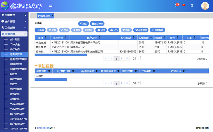Sort detail table by 客户PO号

[x=136, y=71]
